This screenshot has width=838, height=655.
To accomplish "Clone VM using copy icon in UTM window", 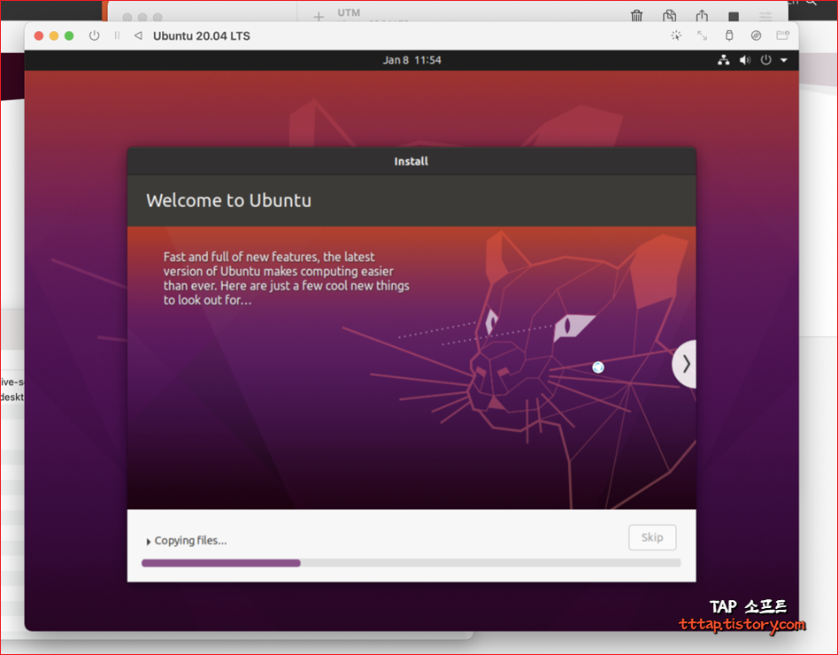I will 669,16.
